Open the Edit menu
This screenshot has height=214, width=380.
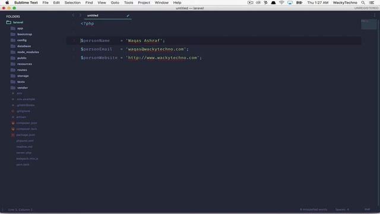(x=56, y=2)
